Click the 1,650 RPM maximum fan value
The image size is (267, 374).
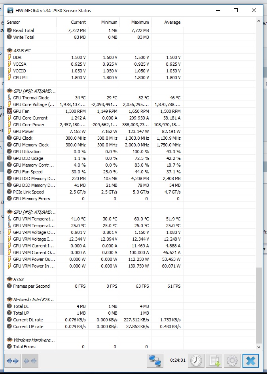point(139,111)
